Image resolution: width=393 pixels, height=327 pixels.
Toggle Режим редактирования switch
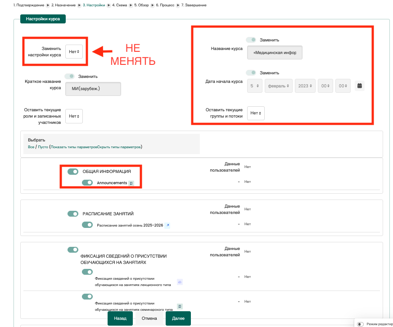point(360,324)
